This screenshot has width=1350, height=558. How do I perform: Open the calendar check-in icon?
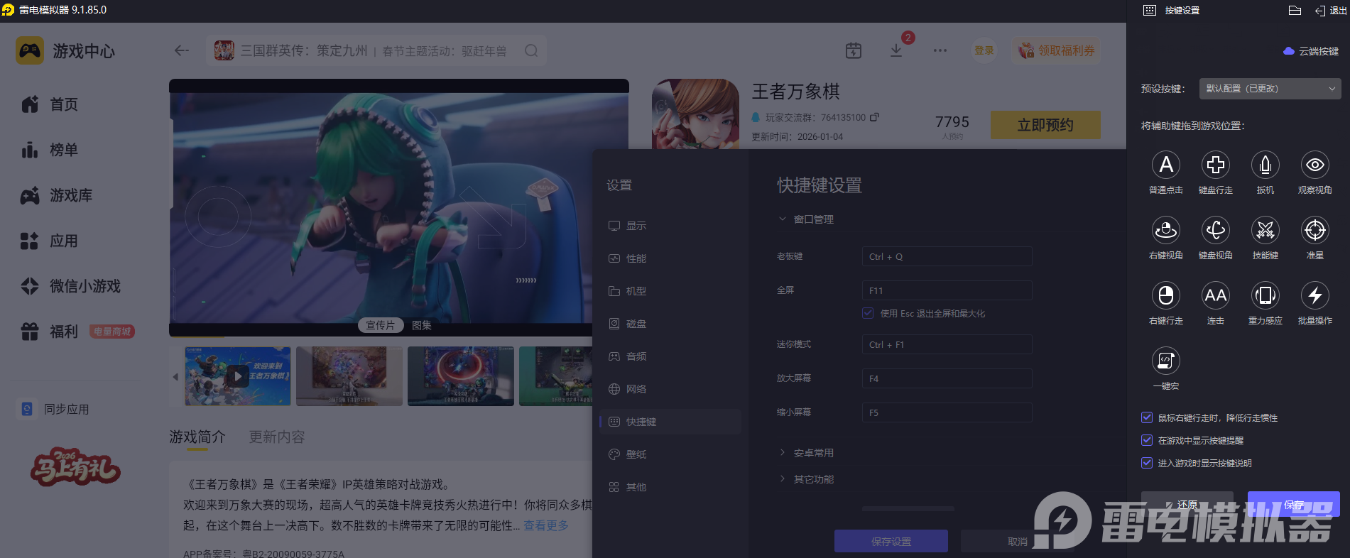tap(854, 50)
